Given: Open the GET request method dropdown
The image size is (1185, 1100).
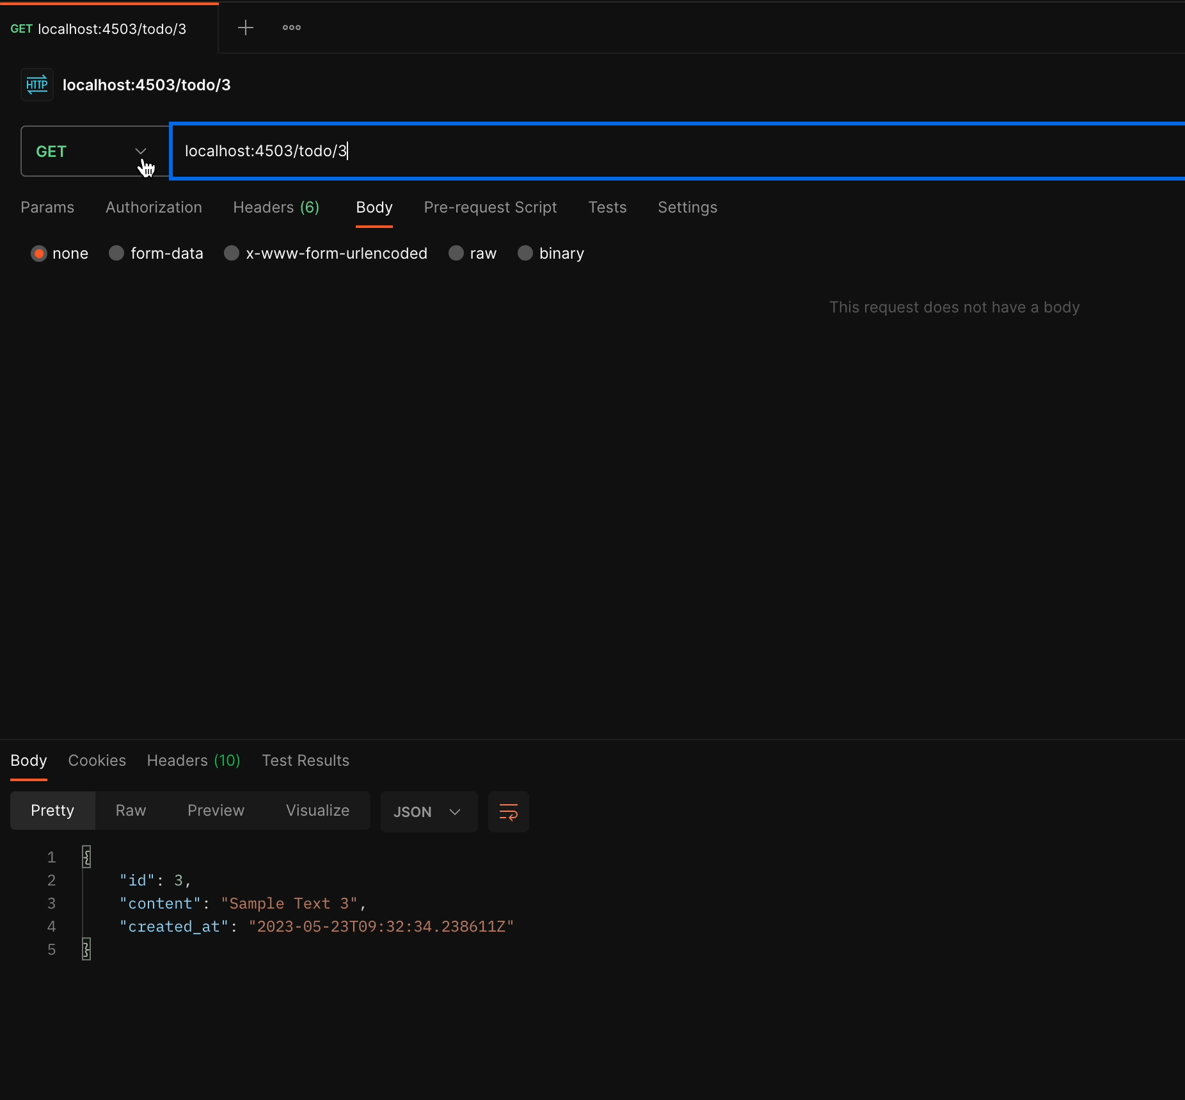Looking at the screenshot, I should click(x=140, y=151).
